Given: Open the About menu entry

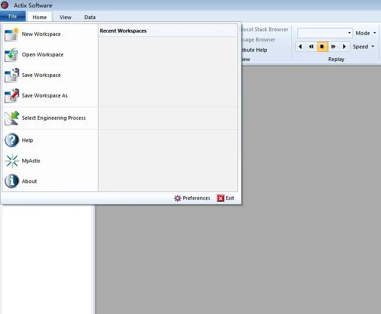Looking at the screenshot, I should pos(50,181).
